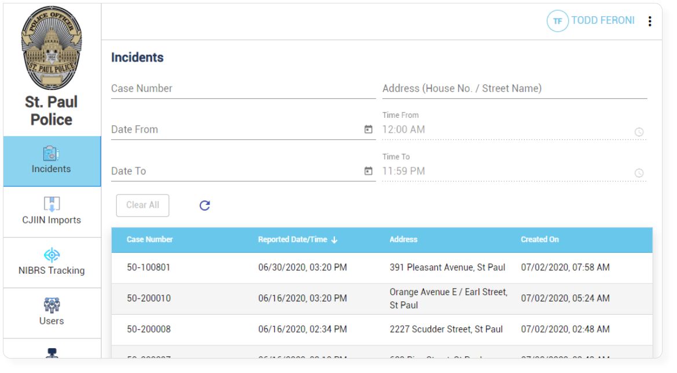677x373 pixels.
Task: Open the Users section
Action: pos(52,313)
